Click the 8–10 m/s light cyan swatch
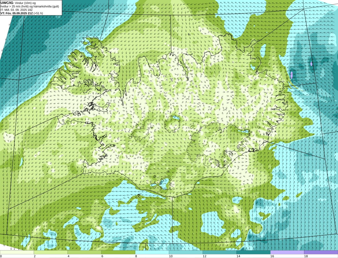The width and height of the screenshot is (338, 258). click(152, 252)
